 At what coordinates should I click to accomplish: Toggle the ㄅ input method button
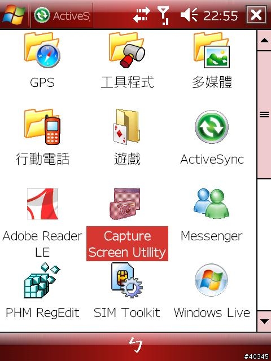pyautogui.click(x=135, y=345)
